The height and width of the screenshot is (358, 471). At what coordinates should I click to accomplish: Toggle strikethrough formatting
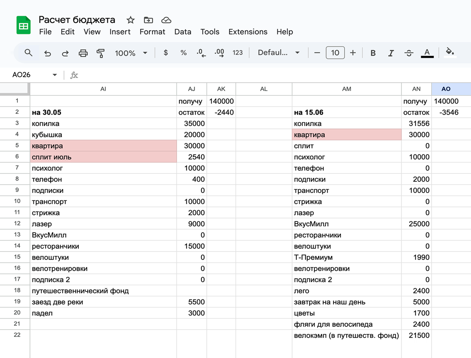coord(409,53)
